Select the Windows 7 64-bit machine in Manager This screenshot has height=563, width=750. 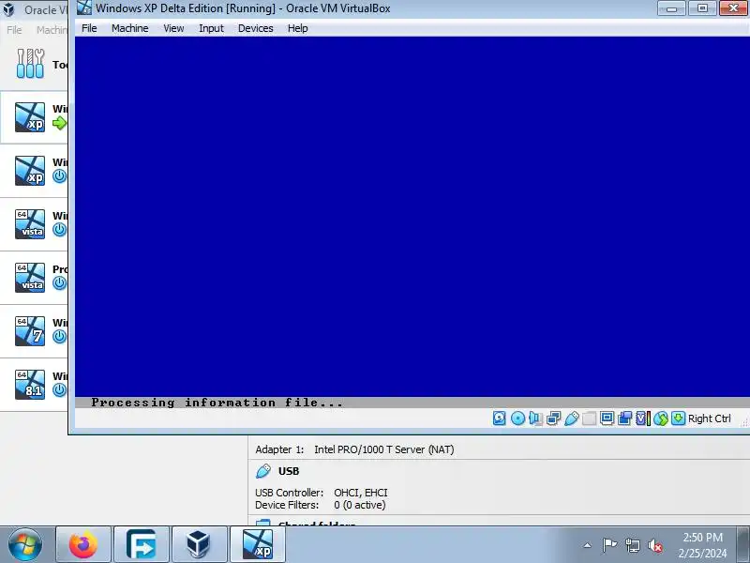(34, 331)
